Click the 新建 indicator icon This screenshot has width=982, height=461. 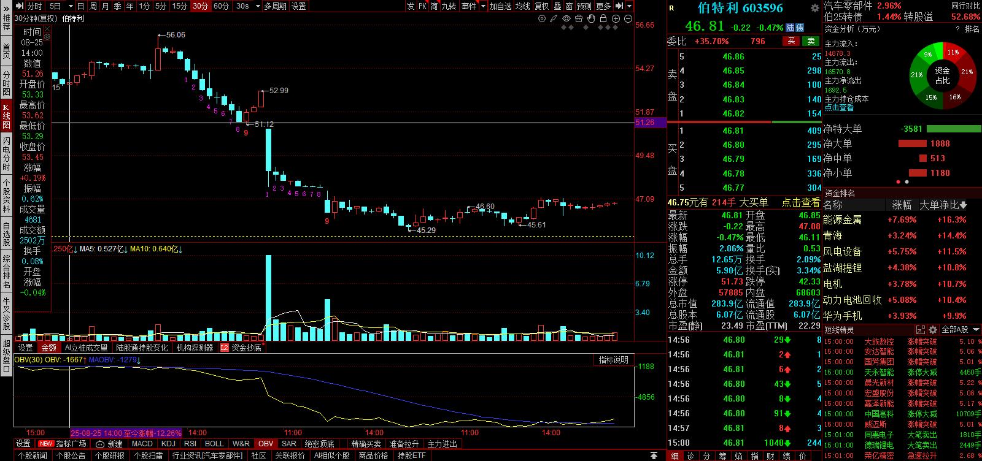coord(109,444)
